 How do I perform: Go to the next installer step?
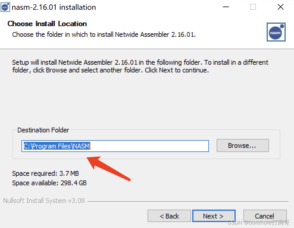coord(214,216)
